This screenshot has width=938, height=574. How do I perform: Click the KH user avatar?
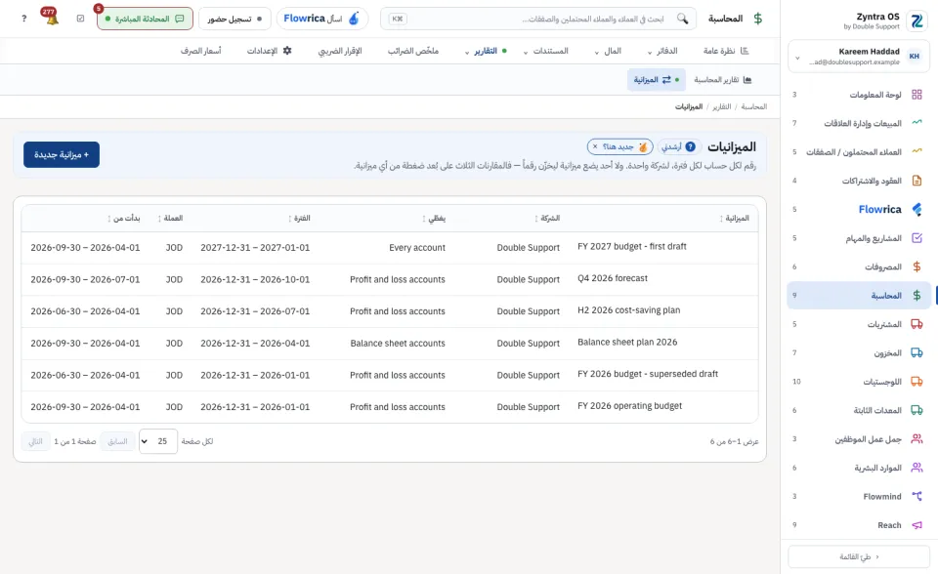tap(915, 57)
